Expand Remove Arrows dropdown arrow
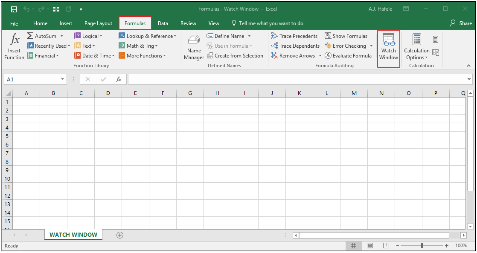This screenshot has height=253, width=477. coord(320,55)
